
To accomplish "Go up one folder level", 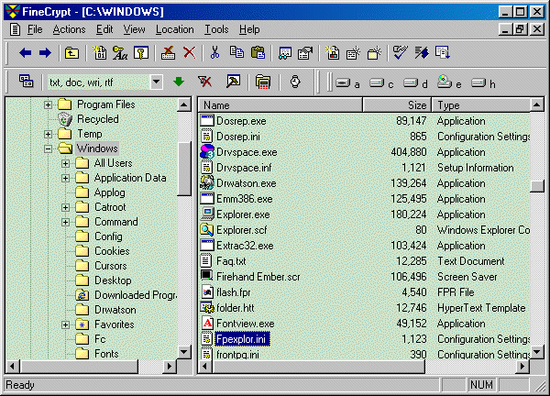I will 71,53.
